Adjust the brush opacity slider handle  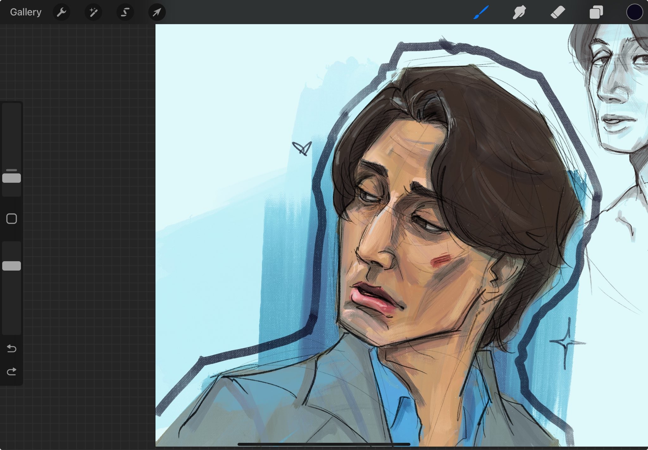tap(12, 266)
